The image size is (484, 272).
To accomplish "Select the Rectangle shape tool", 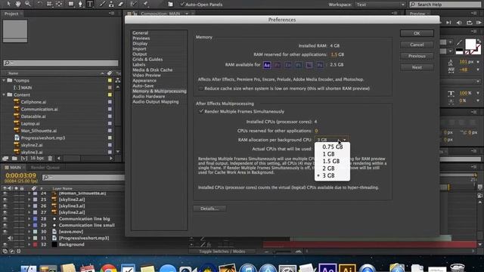I will 71,4.
